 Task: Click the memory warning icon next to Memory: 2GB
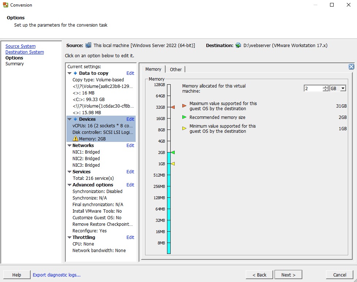point(75,139)
